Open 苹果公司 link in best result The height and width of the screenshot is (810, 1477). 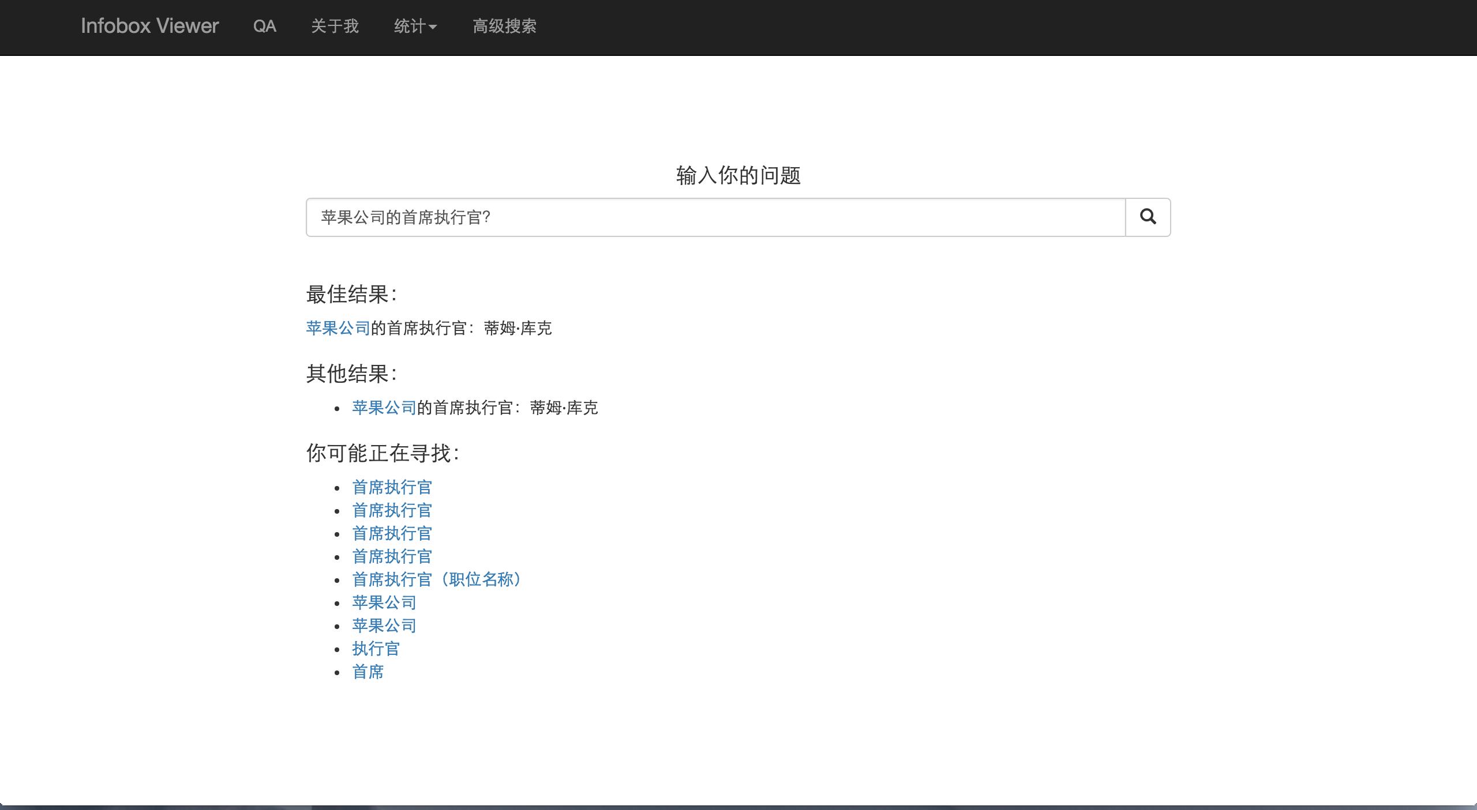pyautogui.click(x=338, y=328)
